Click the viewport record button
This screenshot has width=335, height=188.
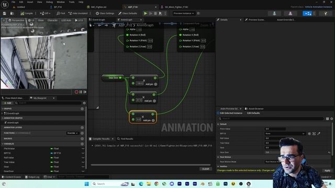[76, 92]
